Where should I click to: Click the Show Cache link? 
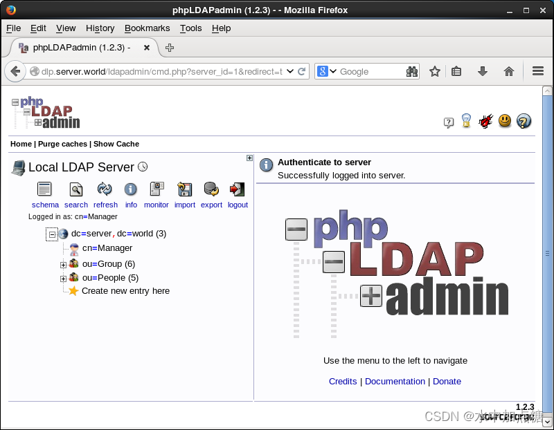click(116, 144)
